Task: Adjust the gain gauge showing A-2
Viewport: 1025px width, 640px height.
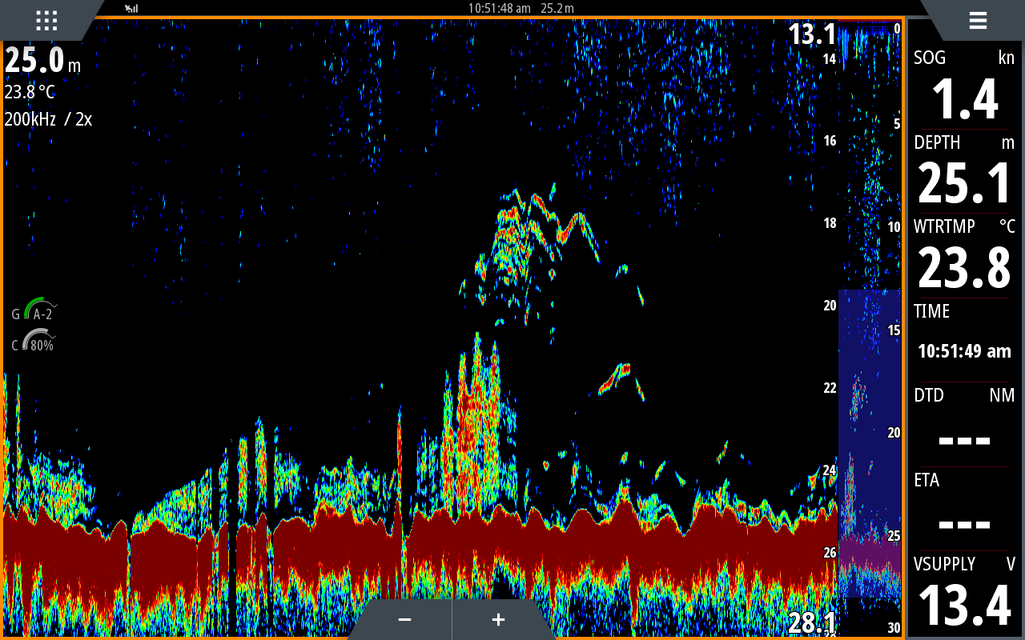Action: [x=36, y=313]
